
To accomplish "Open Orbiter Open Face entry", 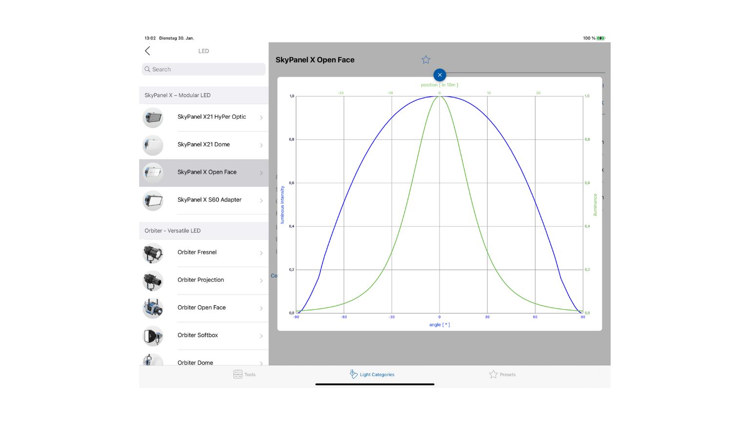I will (x=204, y=308).
